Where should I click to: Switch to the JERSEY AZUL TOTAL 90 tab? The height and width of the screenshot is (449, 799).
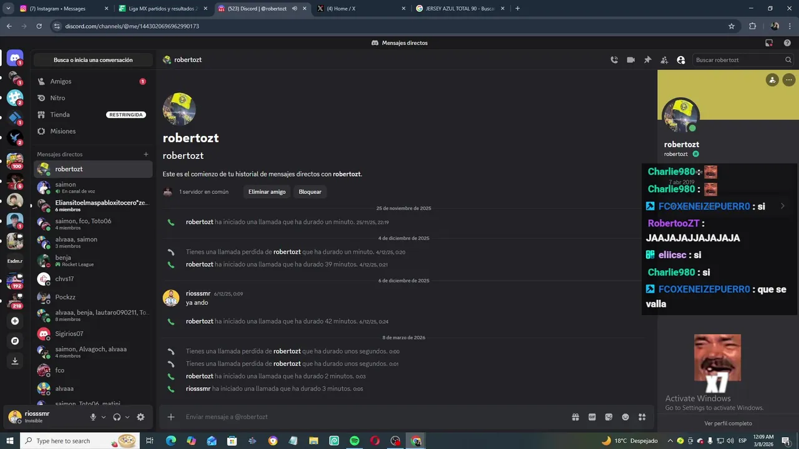pos(460,9)
